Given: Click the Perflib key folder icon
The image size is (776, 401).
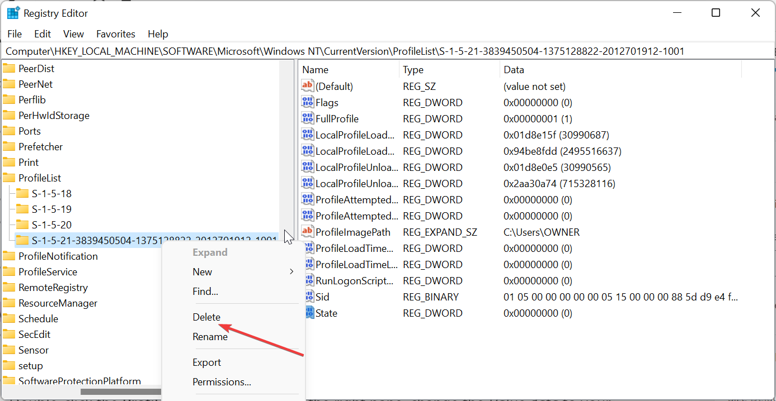Looking at the screenshot, I should pos(9,100).
